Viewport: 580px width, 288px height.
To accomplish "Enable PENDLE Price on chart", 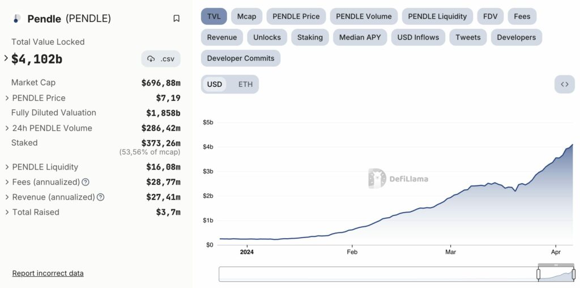I will [296, 16].
